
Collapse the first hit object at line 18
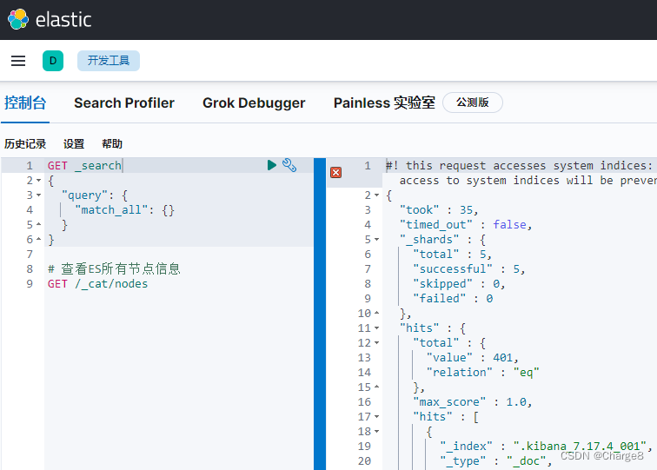[376, 431]
